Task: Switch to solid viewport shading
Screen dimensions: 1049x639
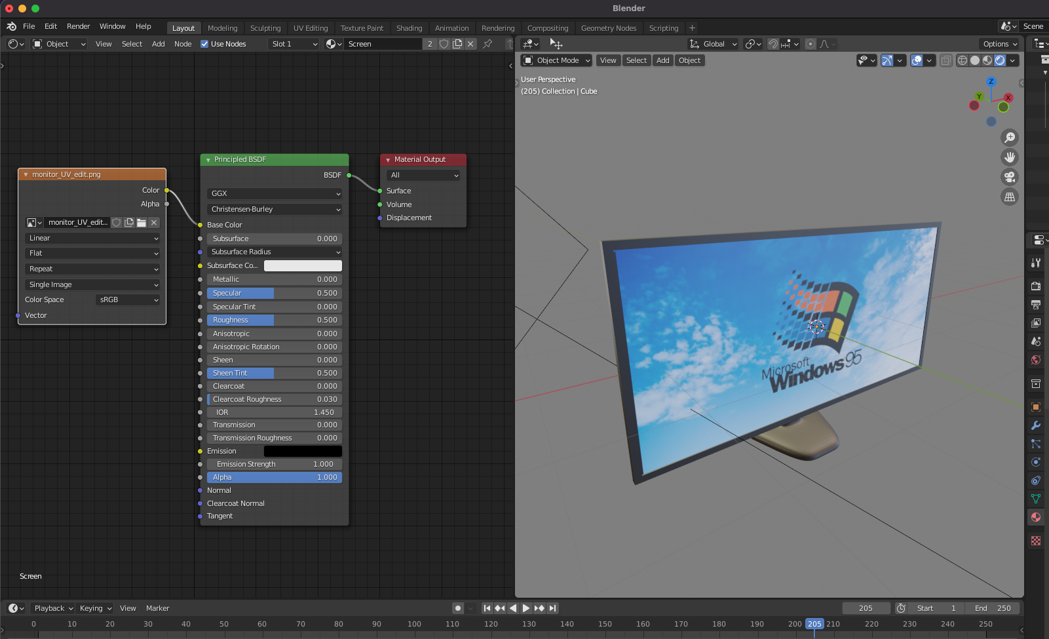Action: (975, 60)
